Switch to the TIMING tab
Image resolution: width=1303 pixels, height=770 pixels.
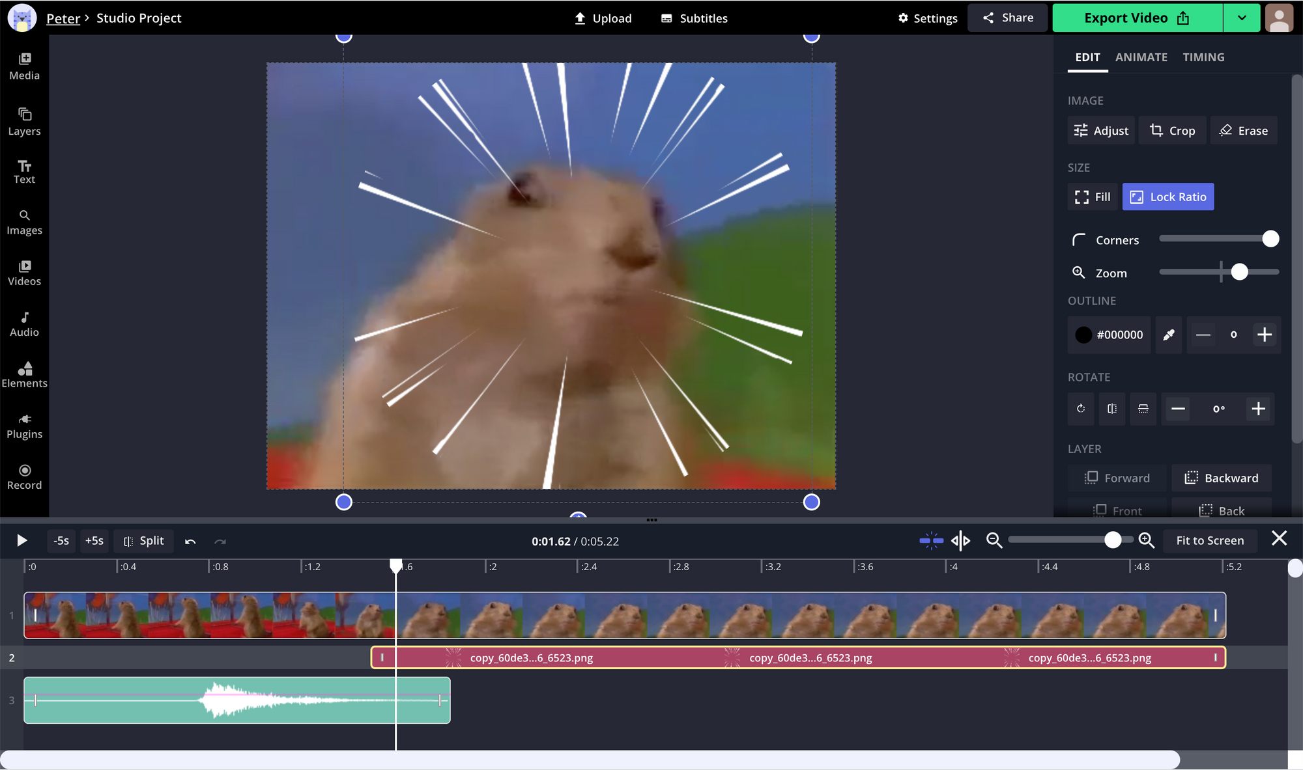click(1203, 57)
